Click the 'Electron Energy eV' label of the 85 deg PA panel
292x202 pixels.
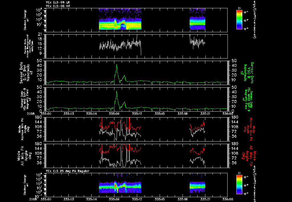(x=26, y=185)
